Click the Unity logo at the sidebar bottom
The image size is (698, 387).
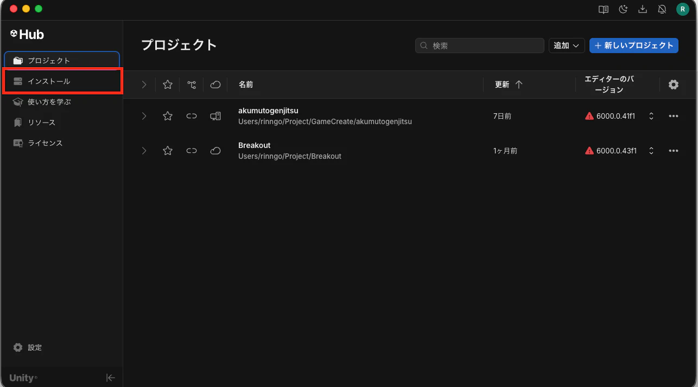[x=23, y=378]
